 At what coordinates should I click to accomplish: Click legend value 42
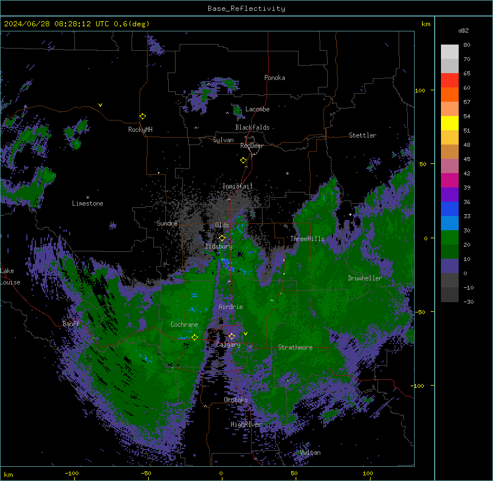[x=467, y=173]
